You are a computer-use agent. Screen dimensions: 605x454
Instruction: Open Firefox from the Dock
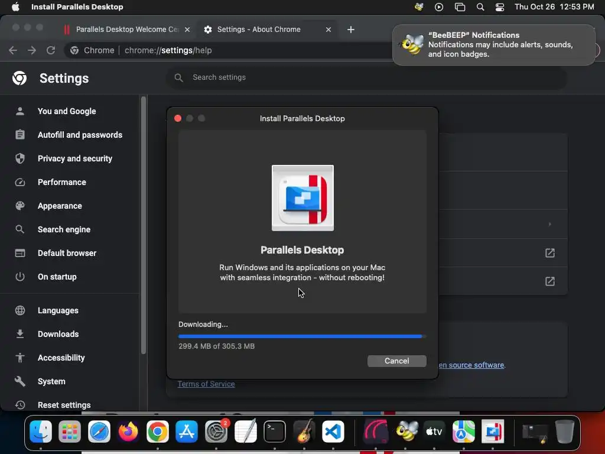128,432
